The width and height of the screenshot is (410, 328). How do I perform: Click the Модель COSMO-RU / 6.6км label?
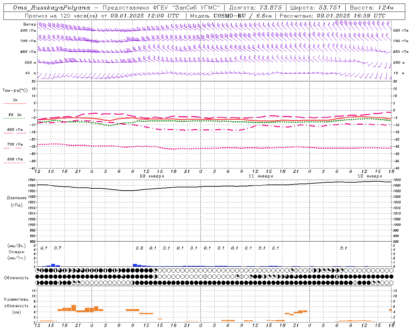click(231, 16)
